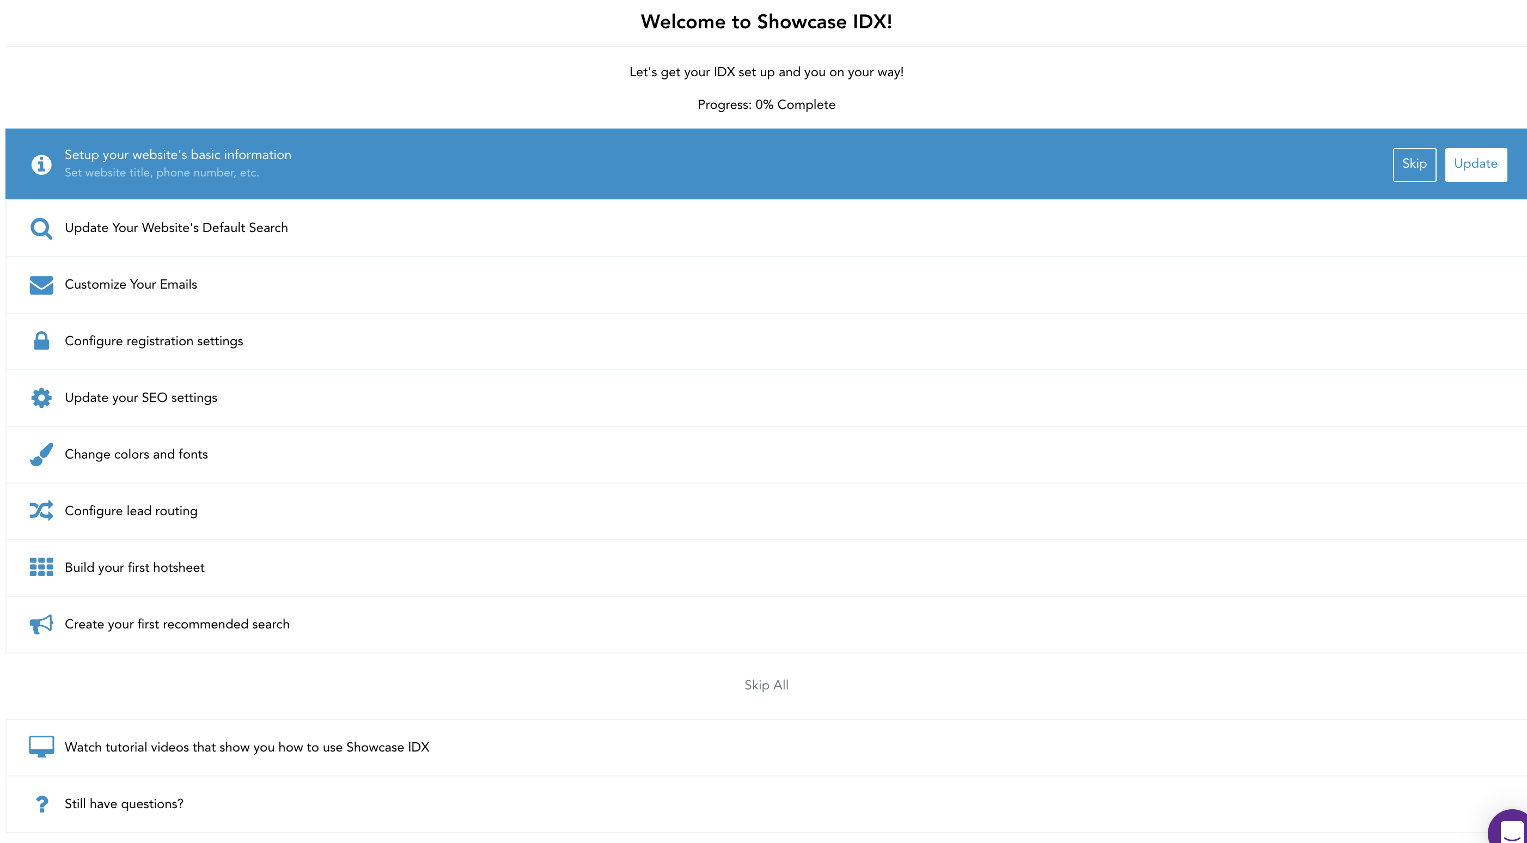This screenshot has height=843, width=1527.
Task: Click the grid hotsheet icon
Action: coord(41,567)
